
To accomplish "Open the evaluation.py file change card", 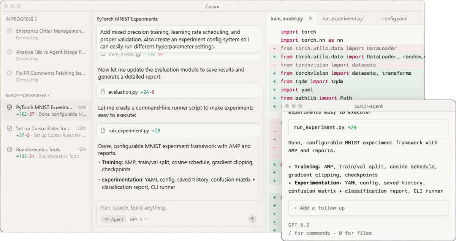I will pos(178,92).
